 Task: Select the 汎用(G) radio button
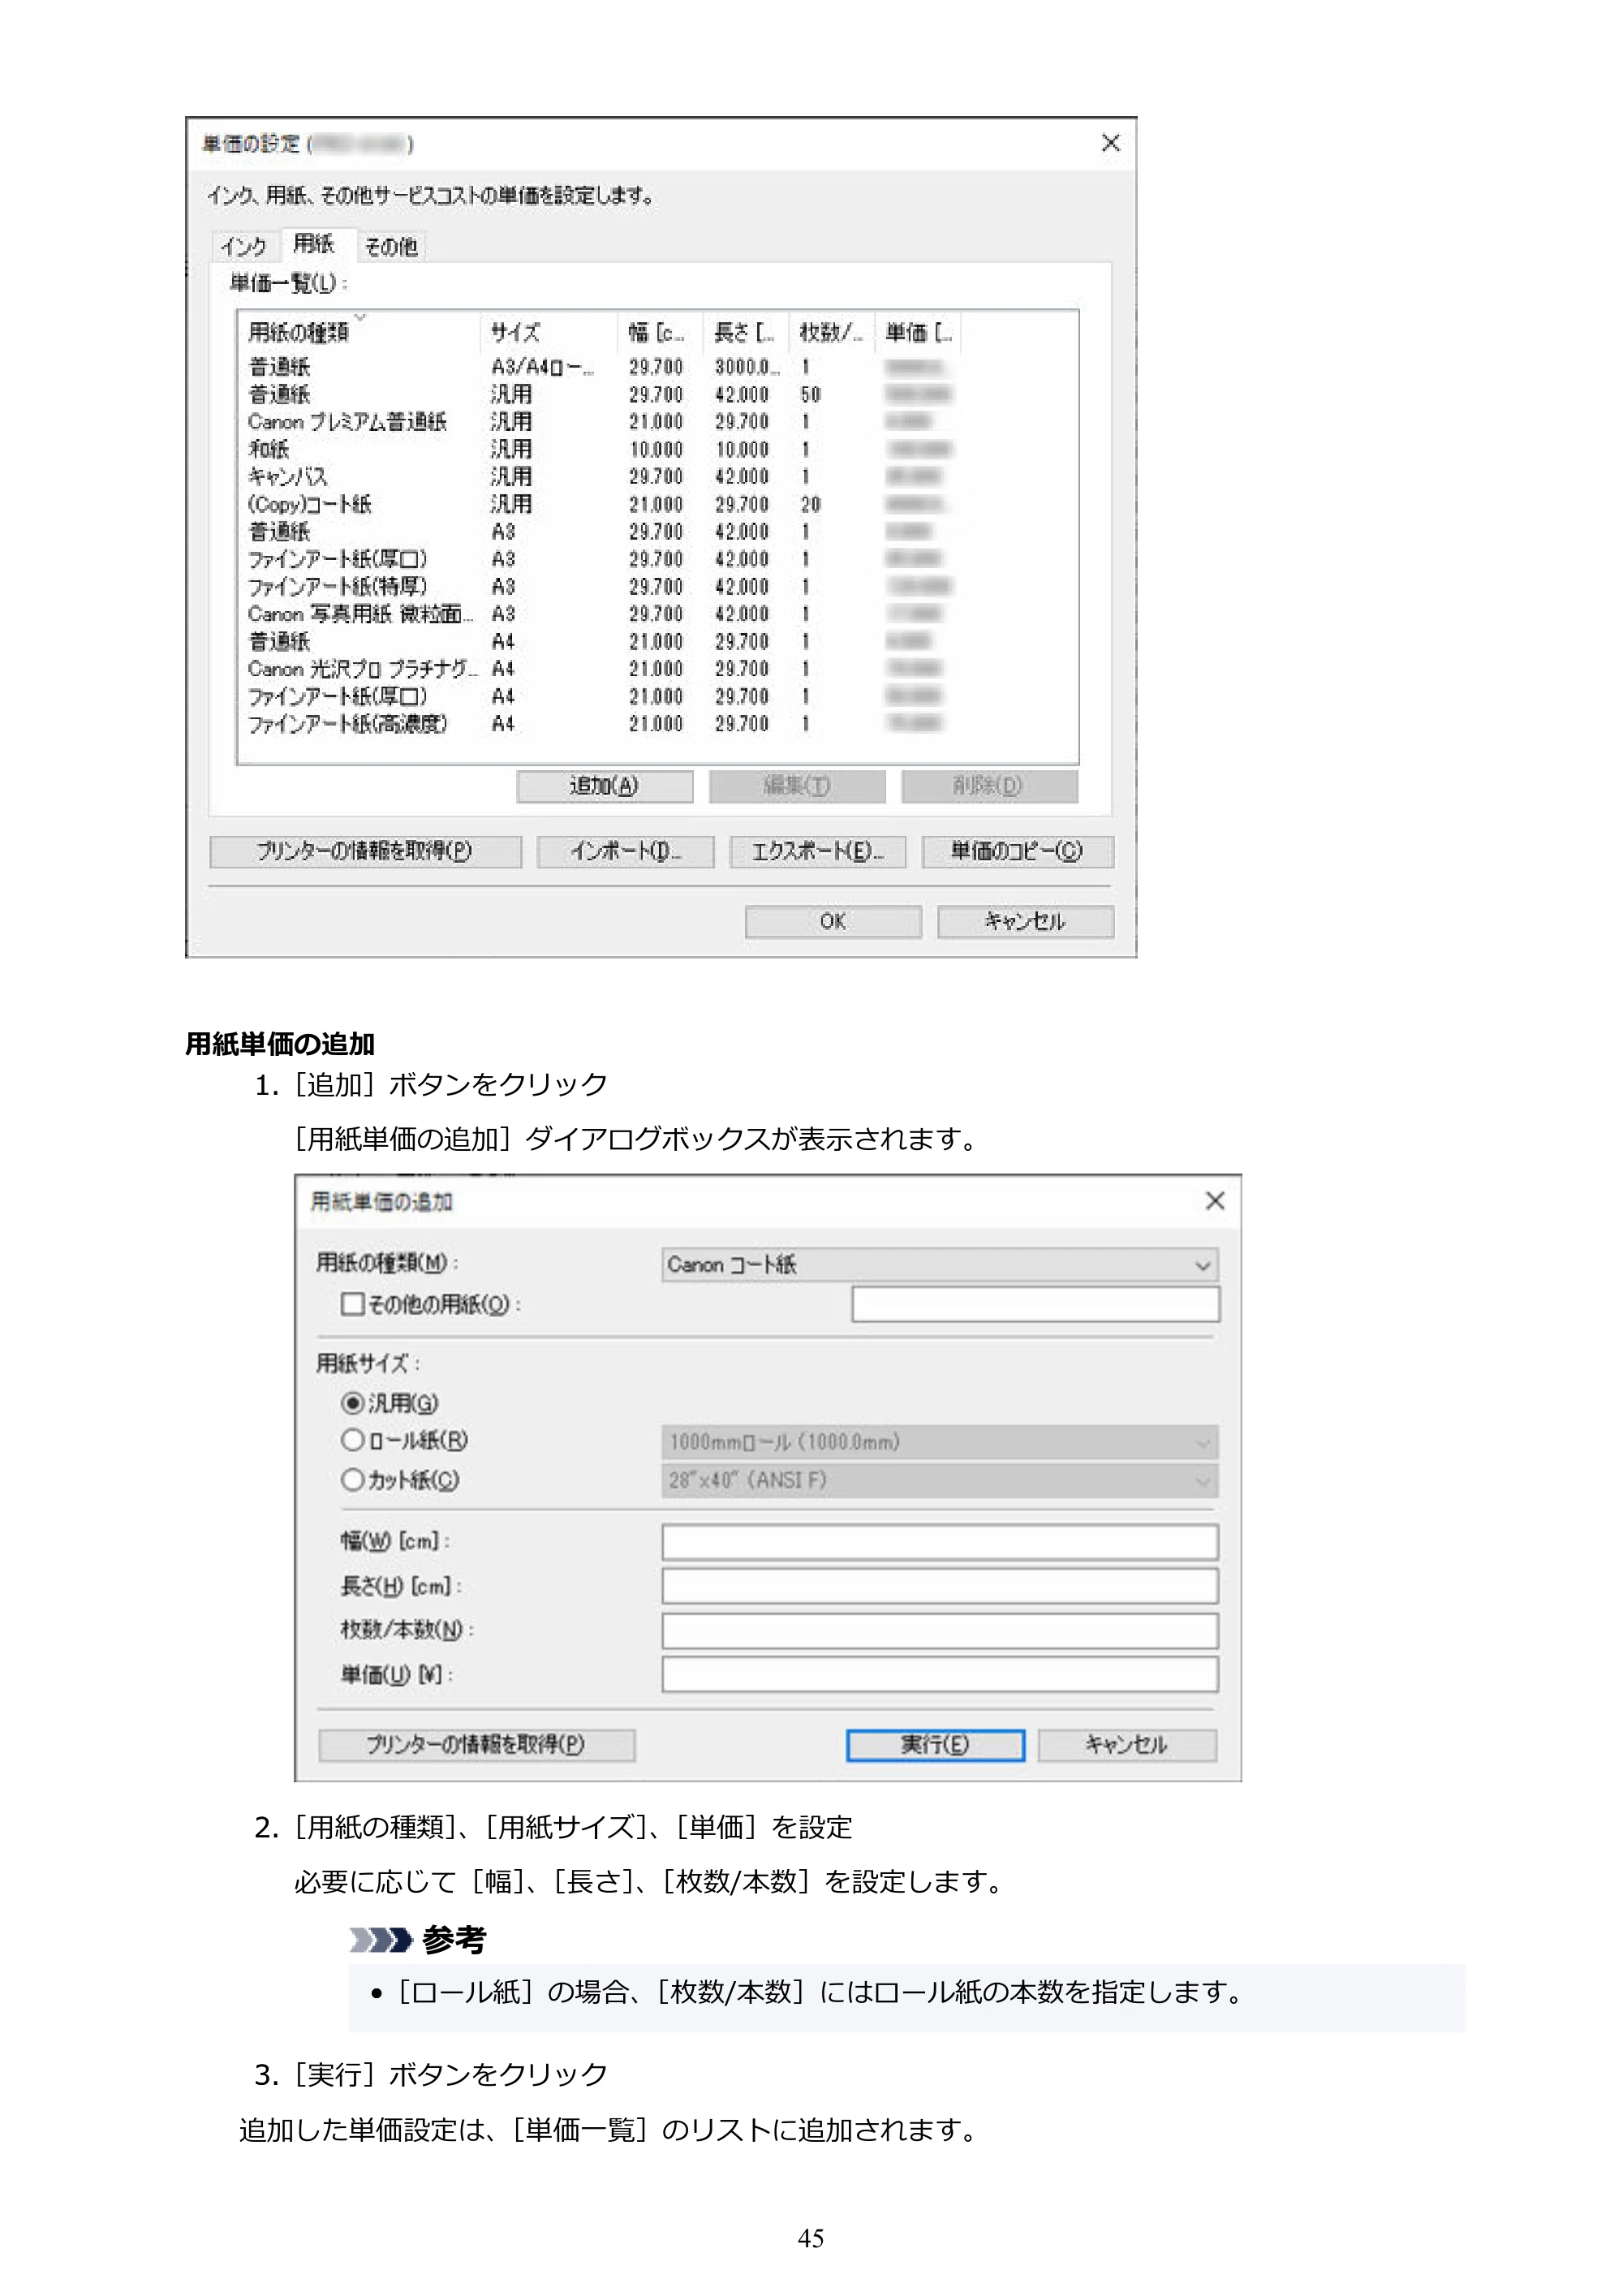352,1403
